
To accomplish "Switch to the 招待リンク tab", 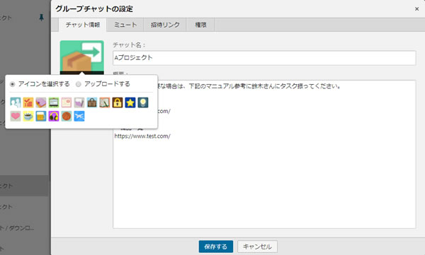I will pos(165,25).
